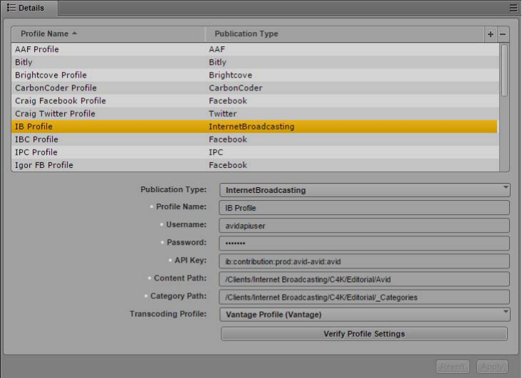Click the Apply button

492,367
